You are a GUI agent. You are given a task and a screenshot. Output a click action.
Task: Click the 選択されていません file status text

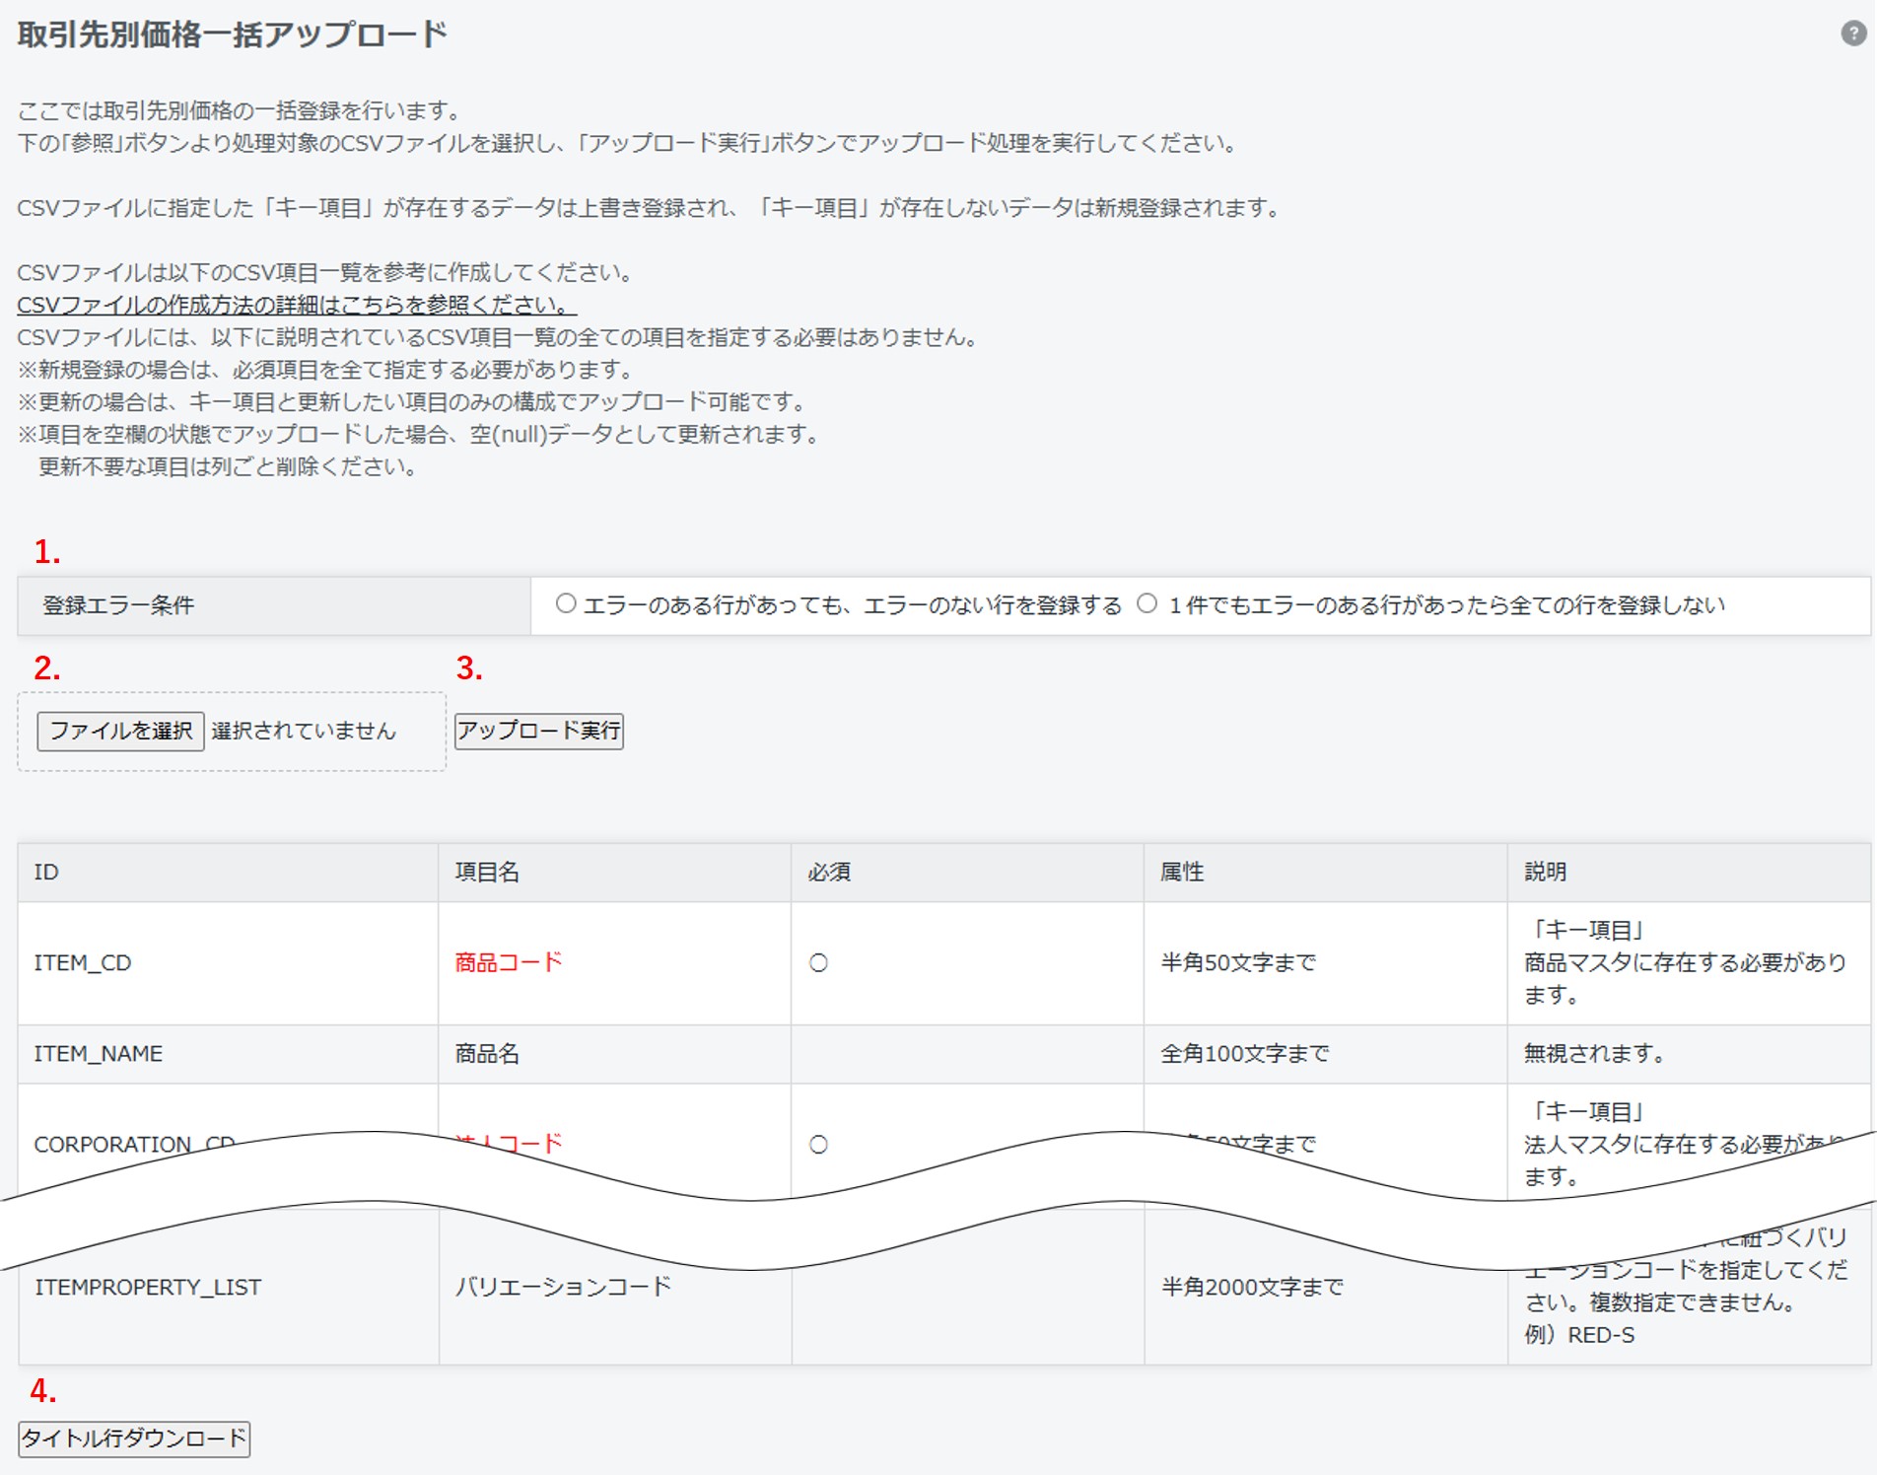click(x=304, y=731)
